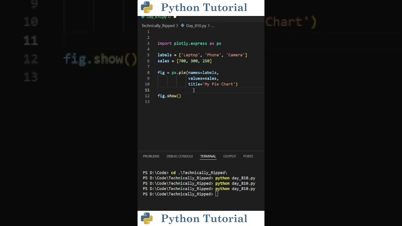Click 'fig.show()' on line 12
This screenshot has width=402, height=226.
click(x=169, y=96)
